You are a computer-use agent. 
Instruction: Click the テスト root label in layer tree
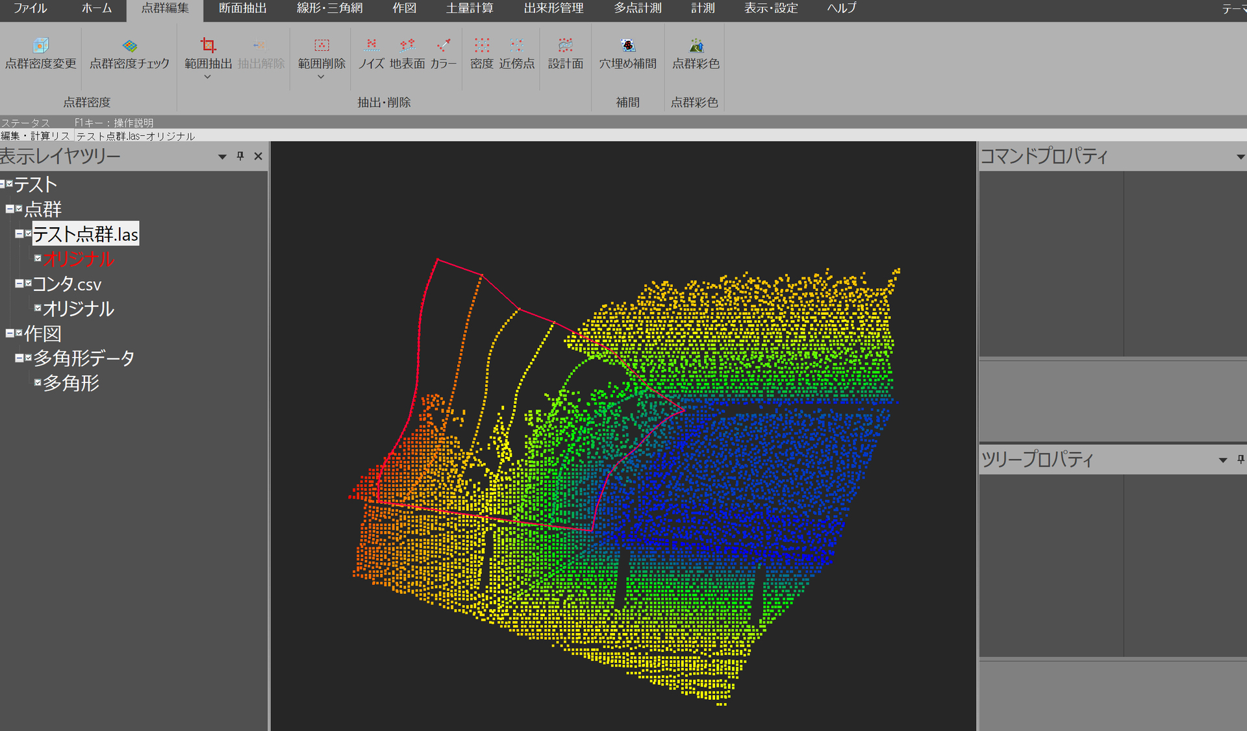tap(36, 184)
